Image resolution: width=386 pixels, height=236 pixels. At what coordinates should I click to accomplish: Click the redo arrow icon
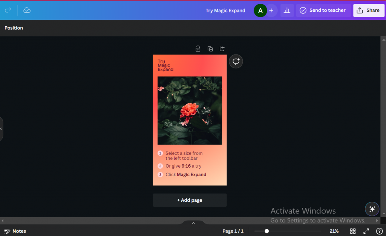pyautogui.click(x=8, y=10)
